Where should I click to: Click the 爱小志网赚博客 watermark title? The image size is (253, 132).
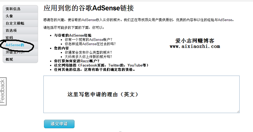tap(195, 41)
